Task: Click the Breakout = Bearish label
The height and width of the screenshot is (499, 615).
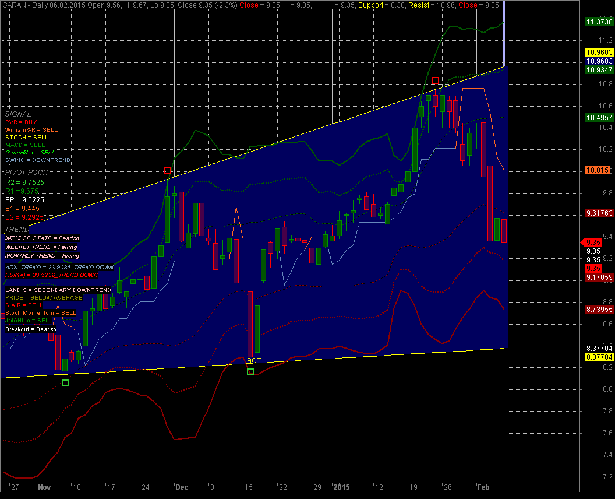Action: (31, 329)
